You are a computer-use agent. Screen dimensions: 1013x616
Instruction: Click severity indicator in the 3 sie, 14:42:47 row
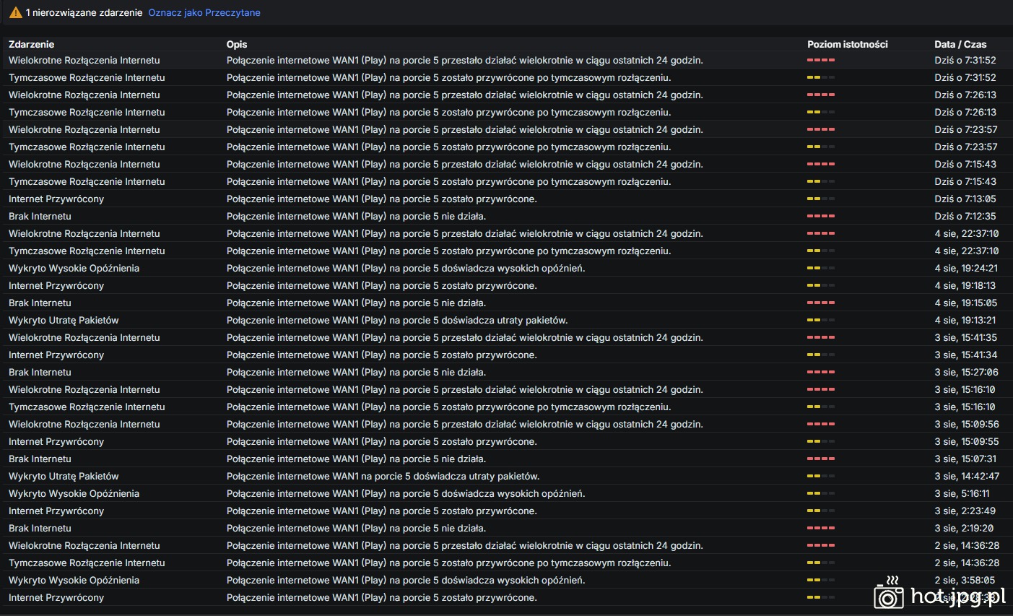[x=821, y=476]
